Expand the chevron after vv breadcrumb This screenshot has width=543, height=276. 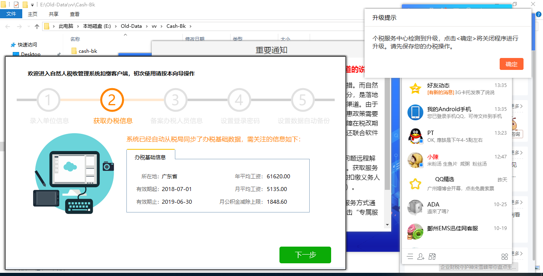pyautogui.click(x=161, y=27)
